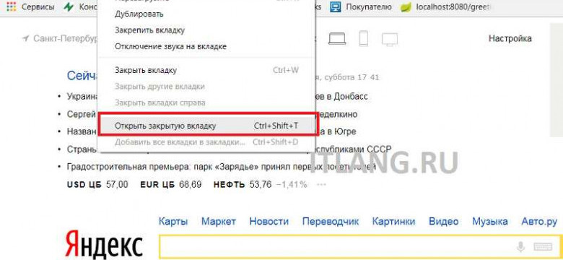Open the Покупателю bookmark
This screenshot has height=260, width=563.
[x=361, y=6]
